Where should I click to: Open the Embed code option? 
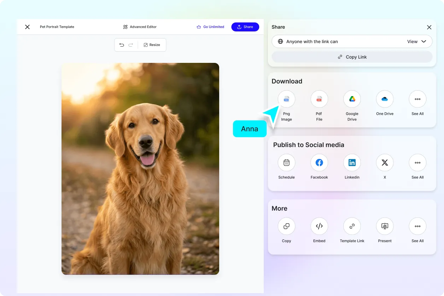click(x=319, y=226)
